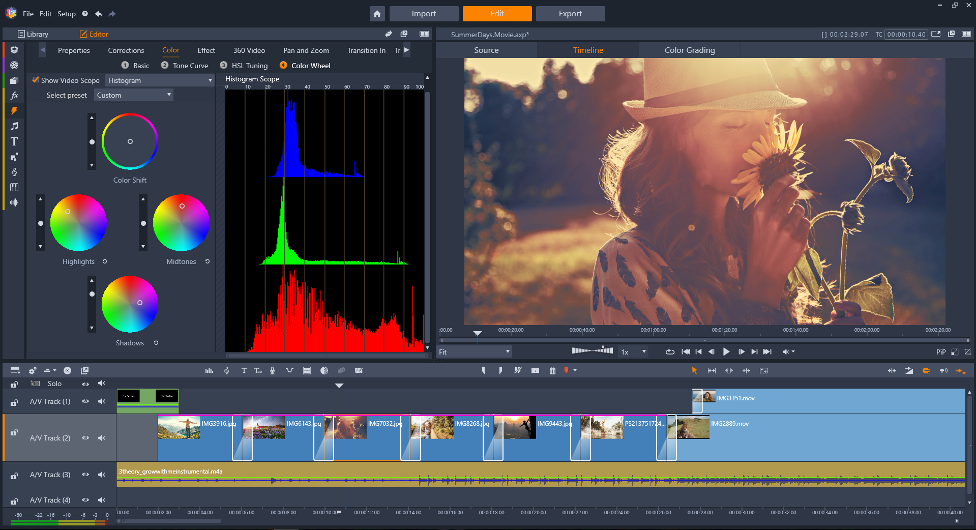The height and width of the screenshot is (530, 976).
Task: Open the 3D Title editor
Action: click(258, 370)
